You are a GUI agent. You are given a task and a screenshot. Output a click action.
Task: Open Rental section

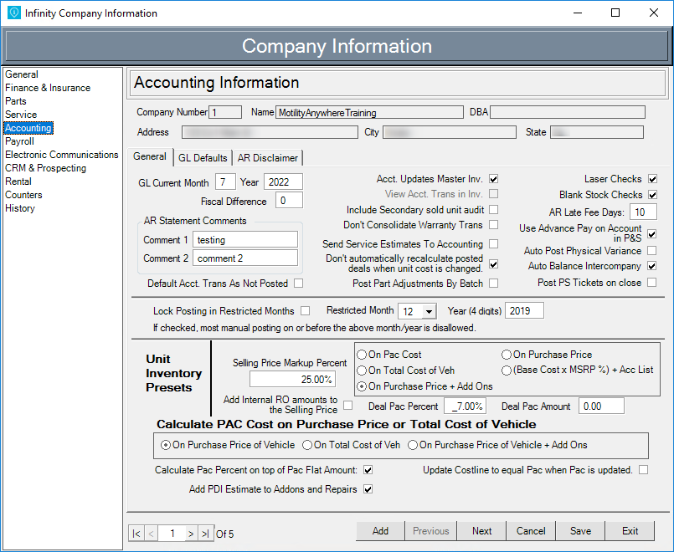pos(18,181)
